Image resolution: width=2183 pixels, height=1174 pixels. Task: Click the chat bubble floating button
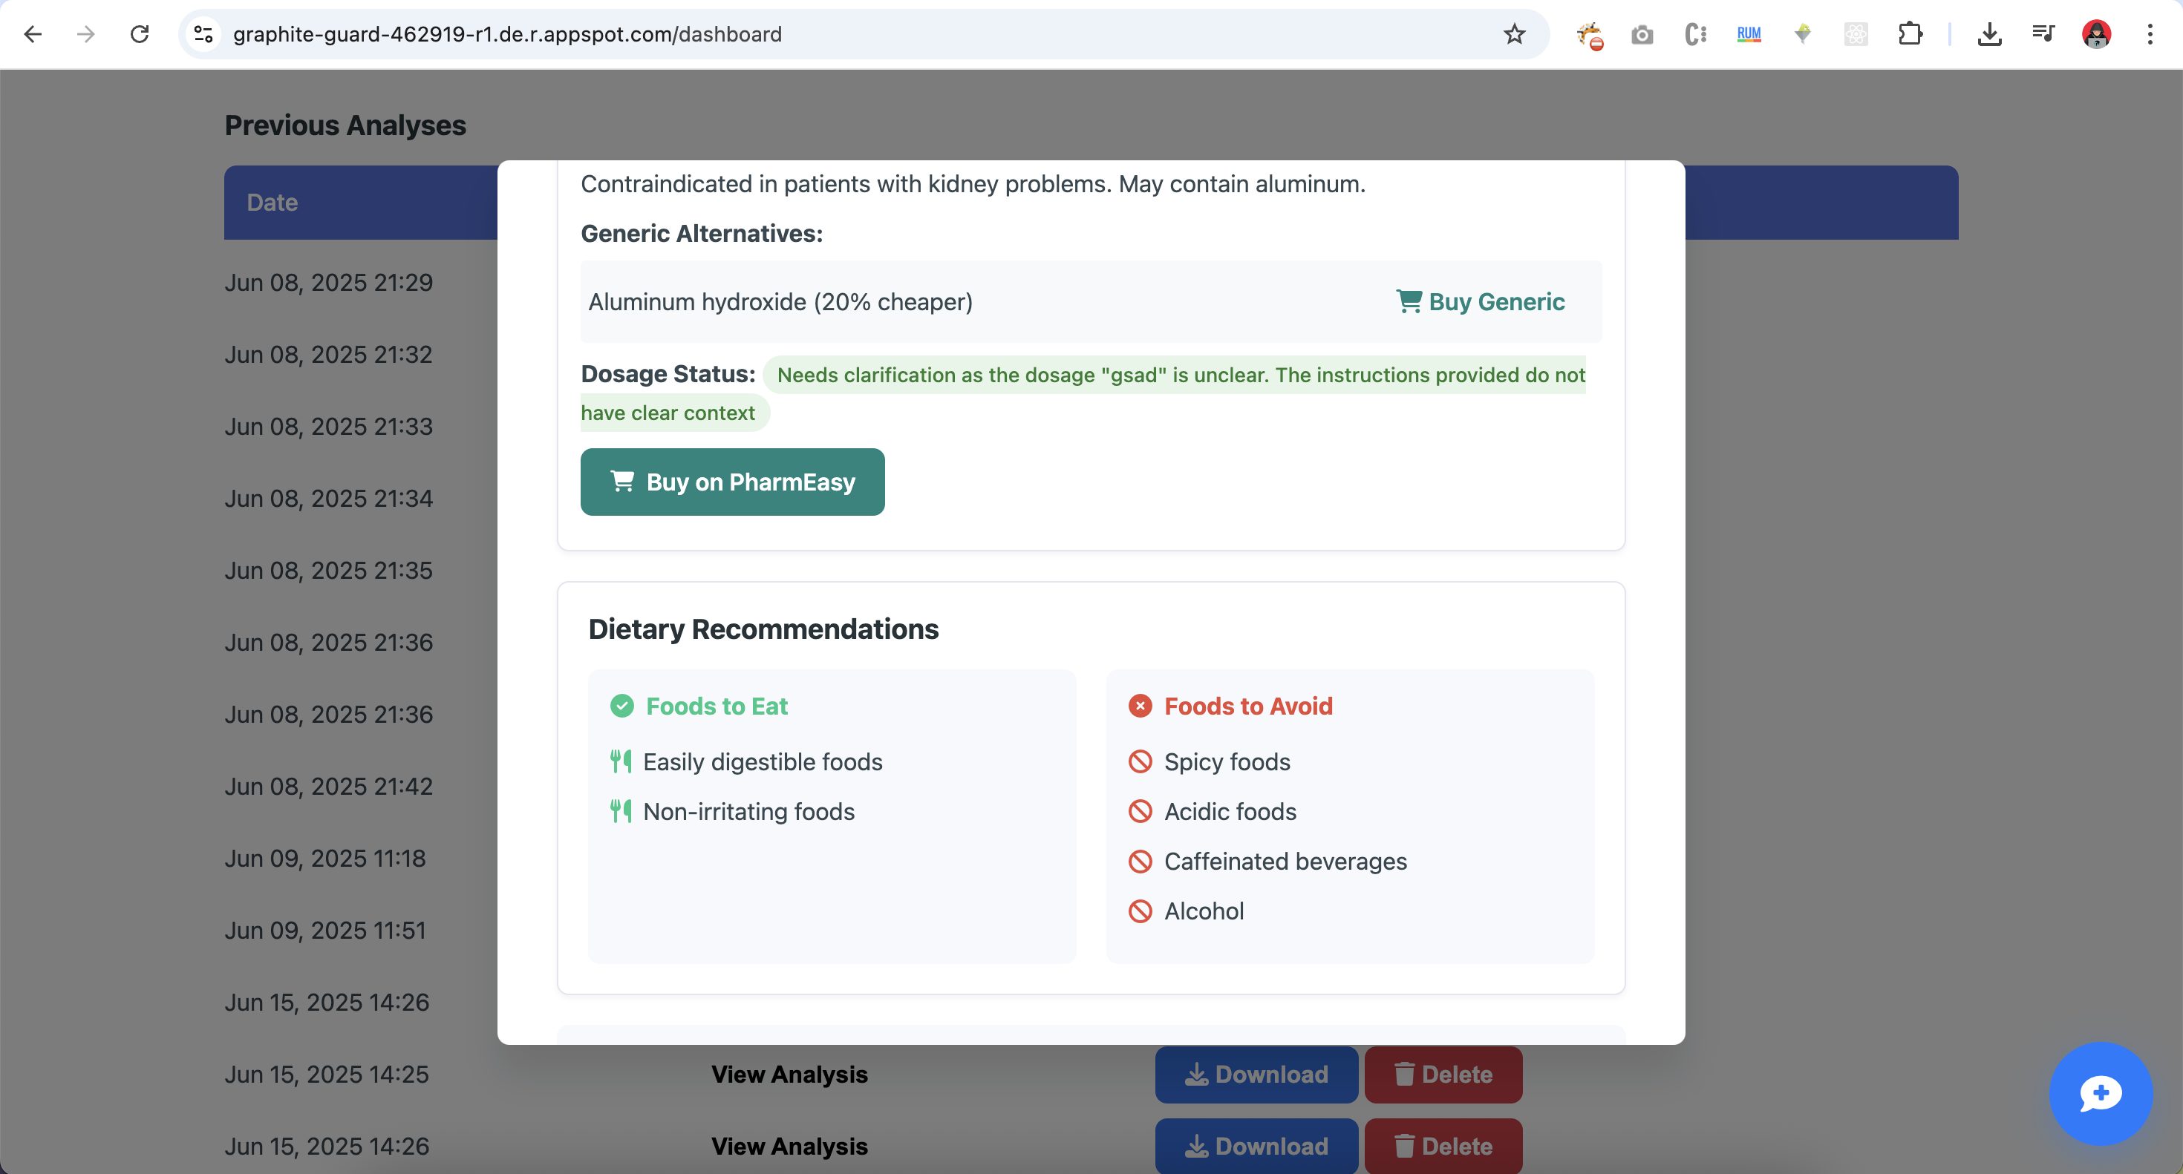(2100, 1092)
